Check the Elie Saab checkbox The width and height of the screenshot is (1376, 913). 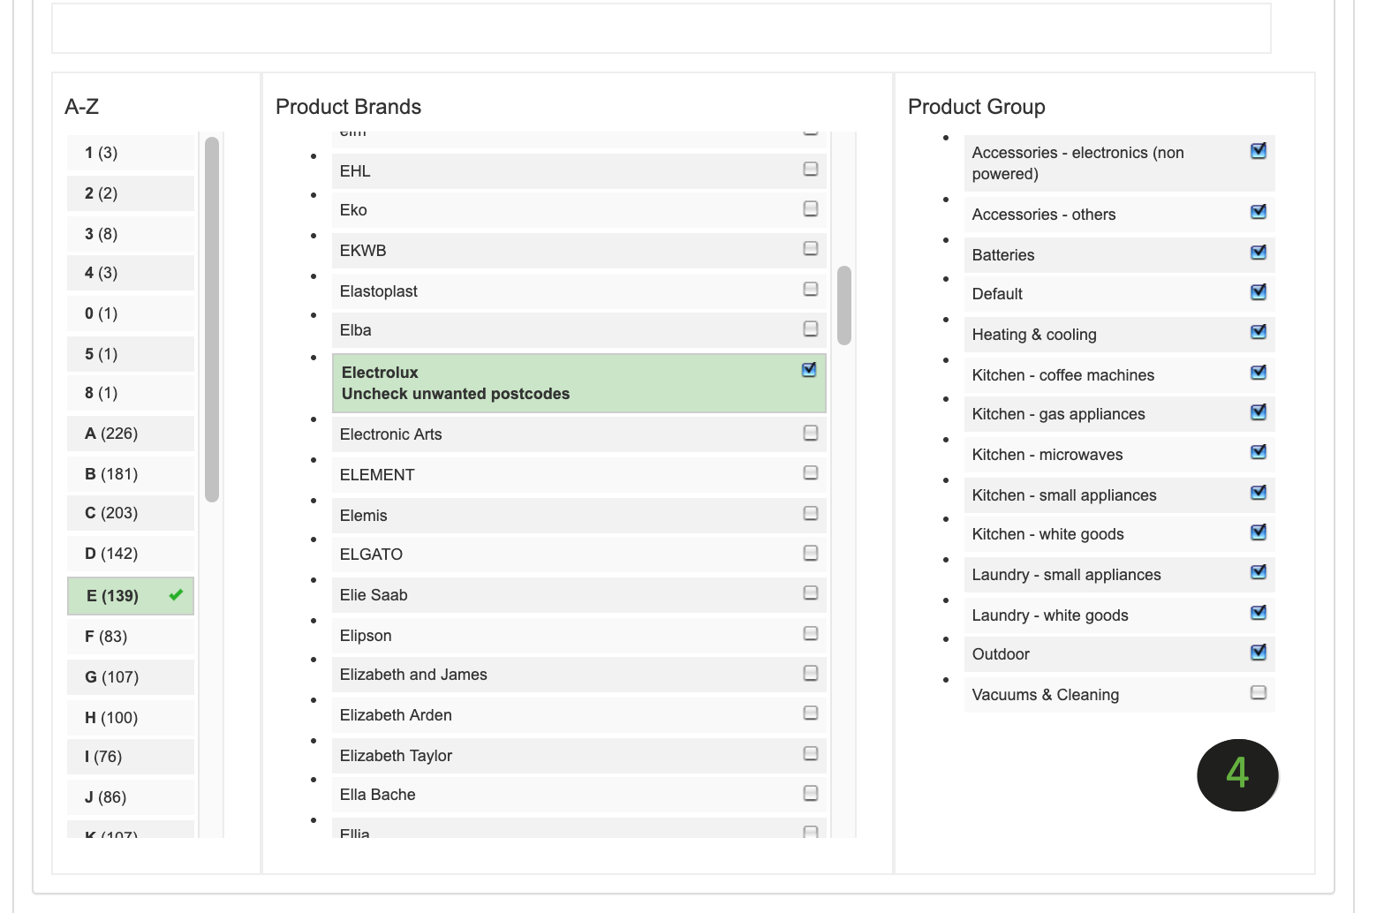[810, 592]
